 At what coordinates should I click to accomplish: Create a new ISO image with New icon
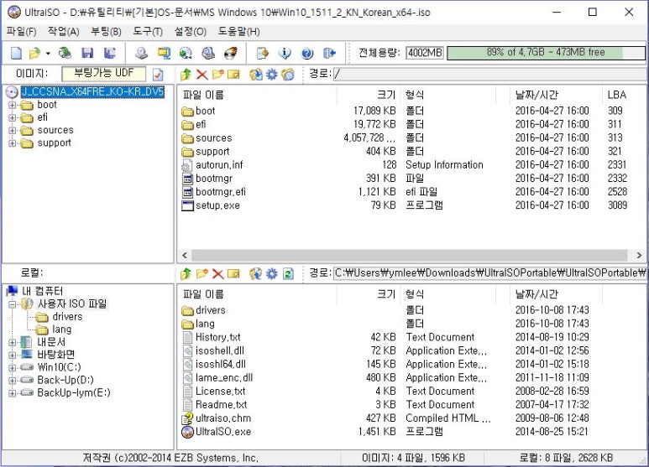tap(16, 53)
